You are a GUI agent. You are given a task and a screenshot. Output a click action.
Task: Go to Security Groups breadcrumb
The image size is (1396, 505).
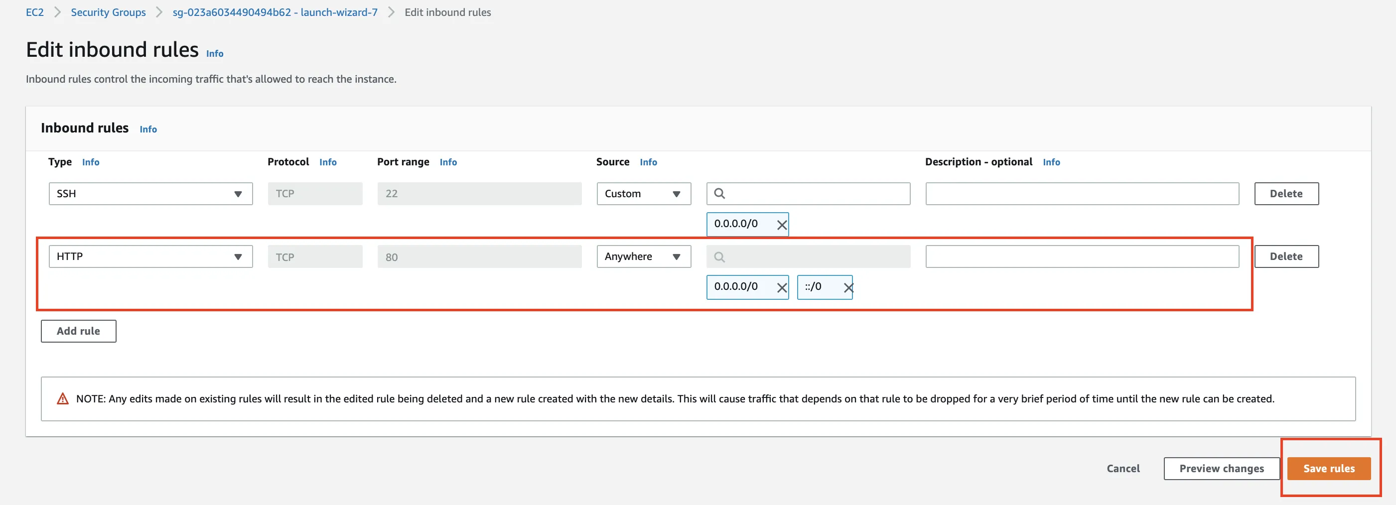click(x=109, y=12)
